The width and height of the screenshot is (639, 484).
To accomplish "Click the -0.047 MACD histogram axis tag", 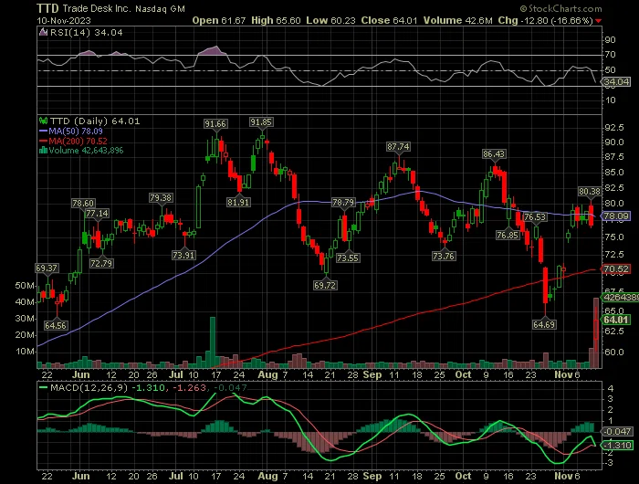I will 617,431.
